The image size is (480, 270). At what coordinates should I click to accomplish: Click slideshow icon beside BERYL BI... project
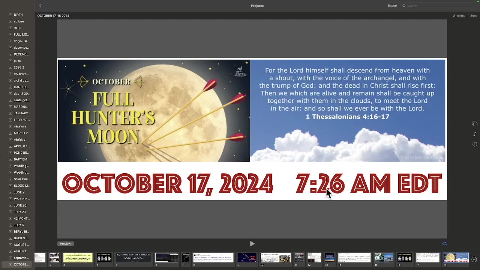10,231
